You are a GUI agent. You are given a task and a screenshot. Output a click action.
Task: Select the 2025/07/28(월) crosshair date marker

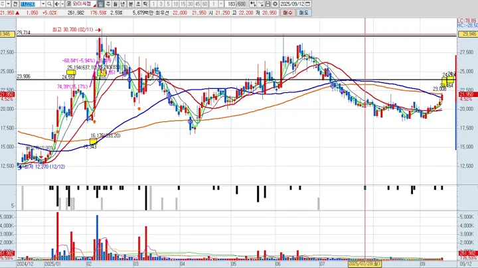(x=364, y=264)
